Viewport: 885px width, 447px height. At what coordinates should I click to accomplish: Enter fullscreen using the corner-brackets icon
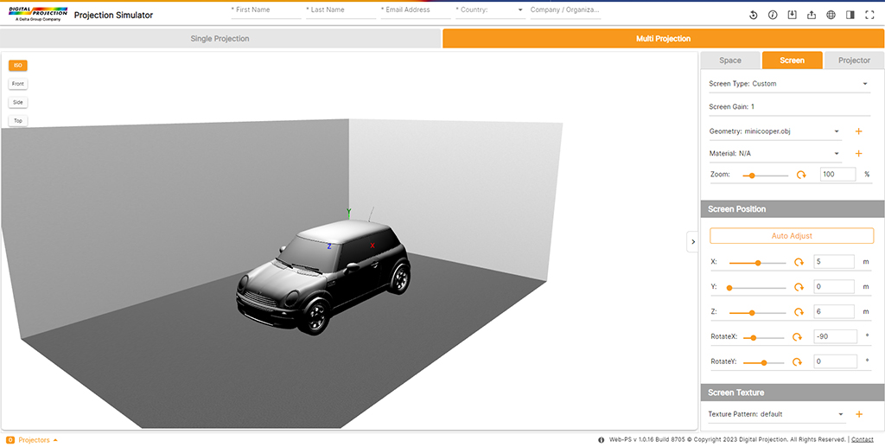pyautogui.click(x=869, y=15)
